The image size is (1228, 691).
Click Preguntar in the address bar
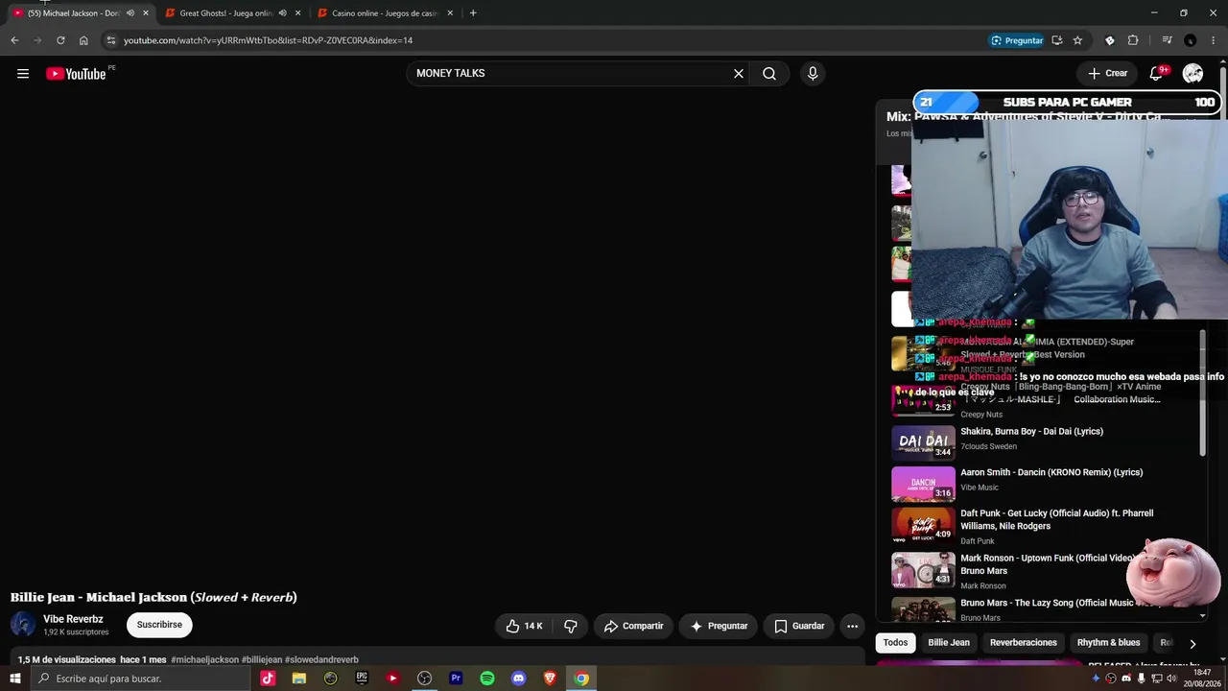(1017, 40)
